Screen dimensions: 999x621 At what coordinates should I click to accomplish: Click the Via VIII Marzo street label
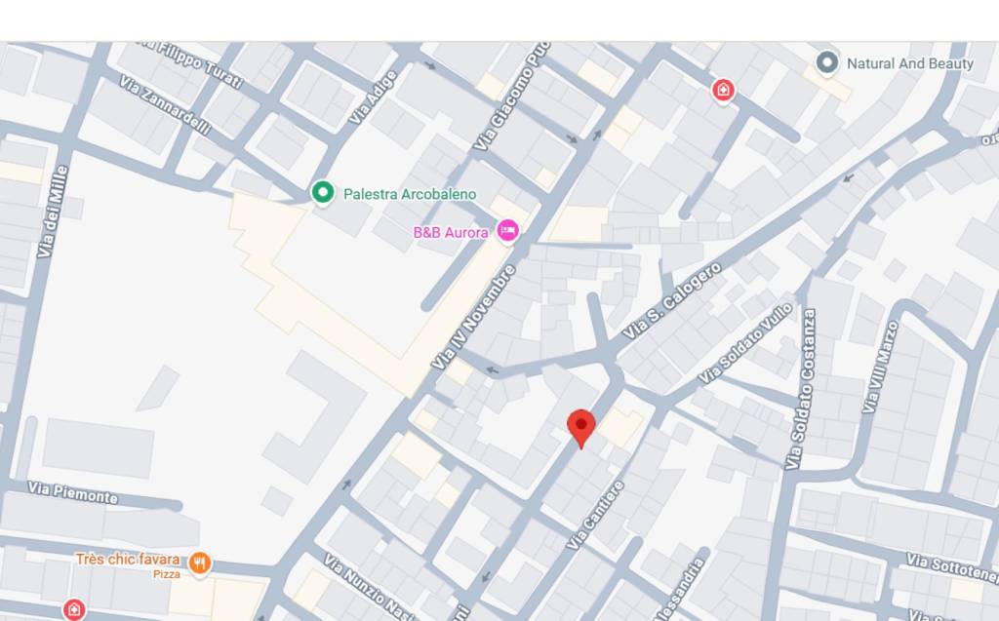(881, 367)
